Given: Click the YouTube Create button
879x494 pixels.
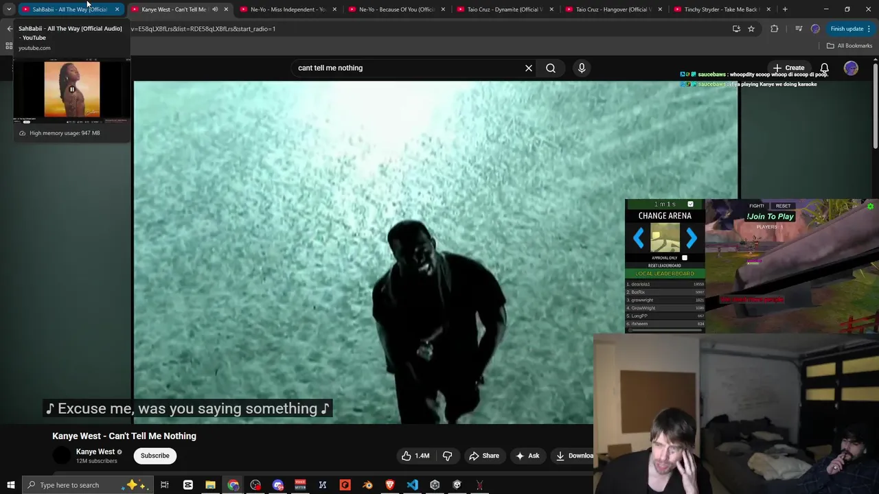Looking at the screenshot, I should [x=788, y=68].
